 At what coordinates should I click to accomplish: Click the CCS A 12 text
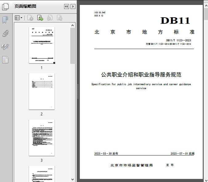click(x=99, y=16)
